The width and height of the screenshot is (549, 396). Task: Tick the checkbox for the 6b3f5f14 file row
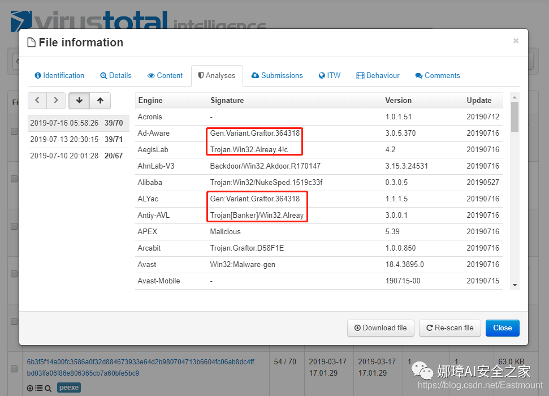(14, 369)
